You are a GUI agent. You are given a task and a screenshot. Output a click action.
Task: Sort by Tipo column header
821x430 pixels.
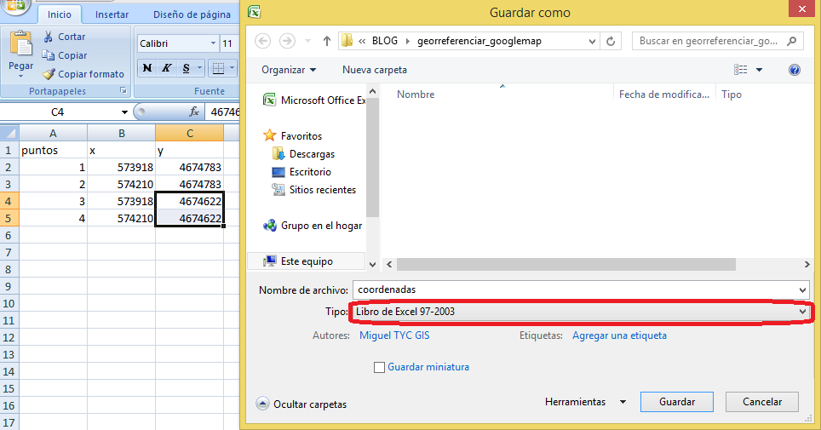tap(731, 95)
